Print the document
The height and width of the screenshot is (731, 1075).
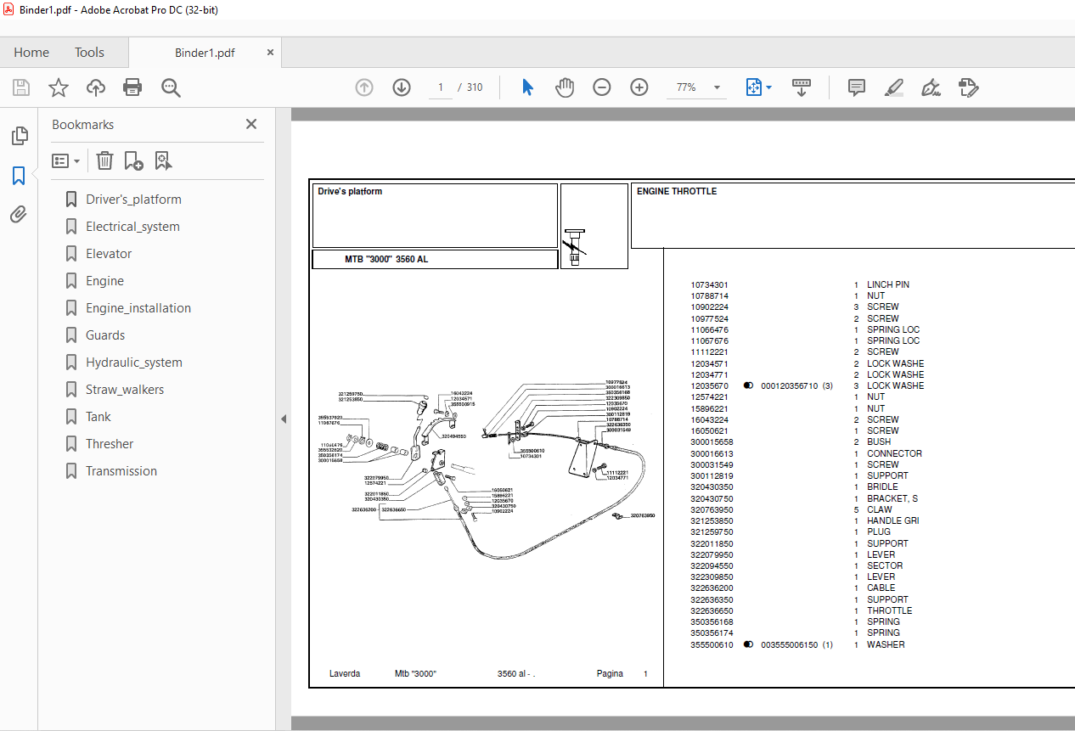(132, 87)
